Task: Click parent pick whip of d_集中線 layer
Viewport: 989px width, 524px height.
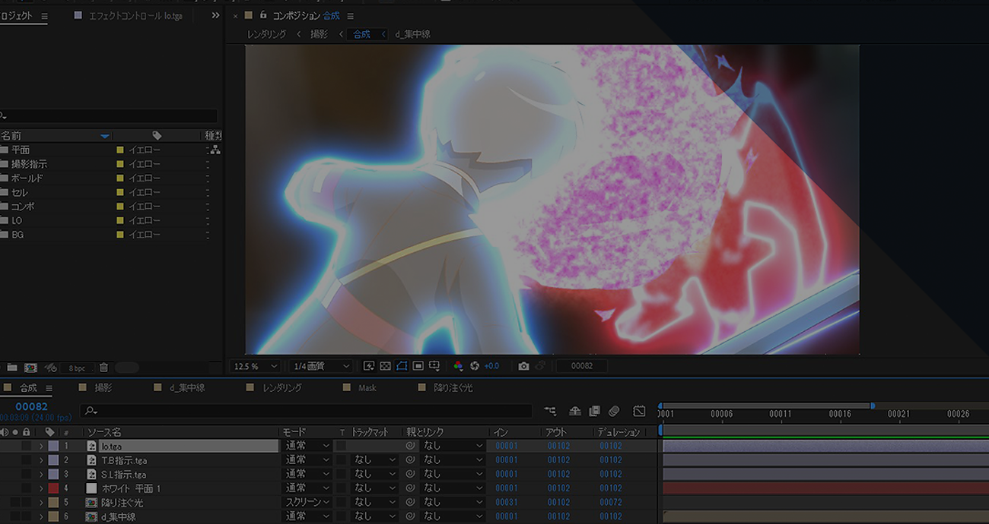Action: pyautogui.click(x=411, y=516)
